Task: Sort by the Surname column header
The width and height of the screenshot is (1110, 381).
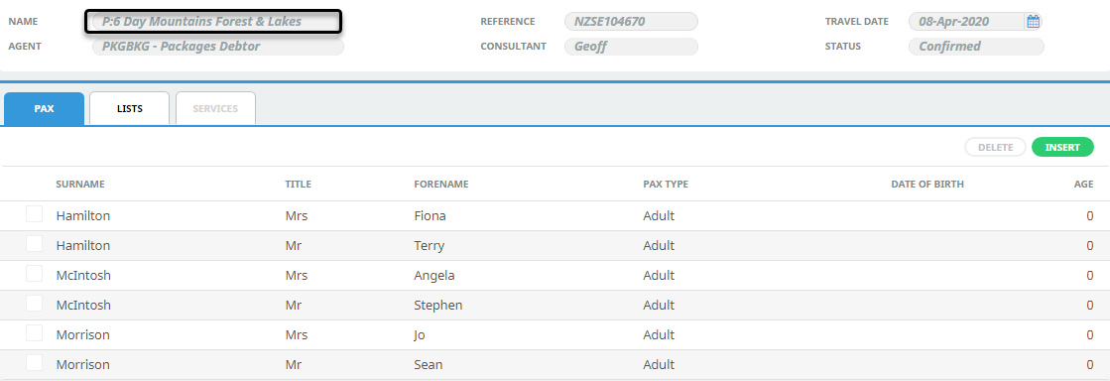Action: click(x=80, y=185)
